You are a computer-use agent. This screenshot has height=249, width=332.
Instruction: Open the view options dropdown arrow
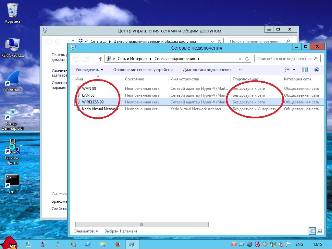pyautogui.click(x=294, y=70)
